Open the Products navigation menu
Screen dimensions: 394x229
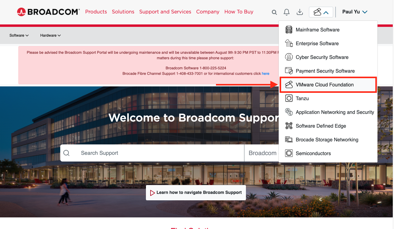[96, 12]
